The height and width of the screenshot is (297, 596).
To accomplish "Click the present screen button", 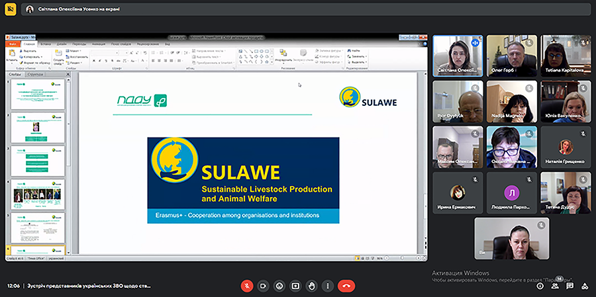I will [x=295, y=286].
